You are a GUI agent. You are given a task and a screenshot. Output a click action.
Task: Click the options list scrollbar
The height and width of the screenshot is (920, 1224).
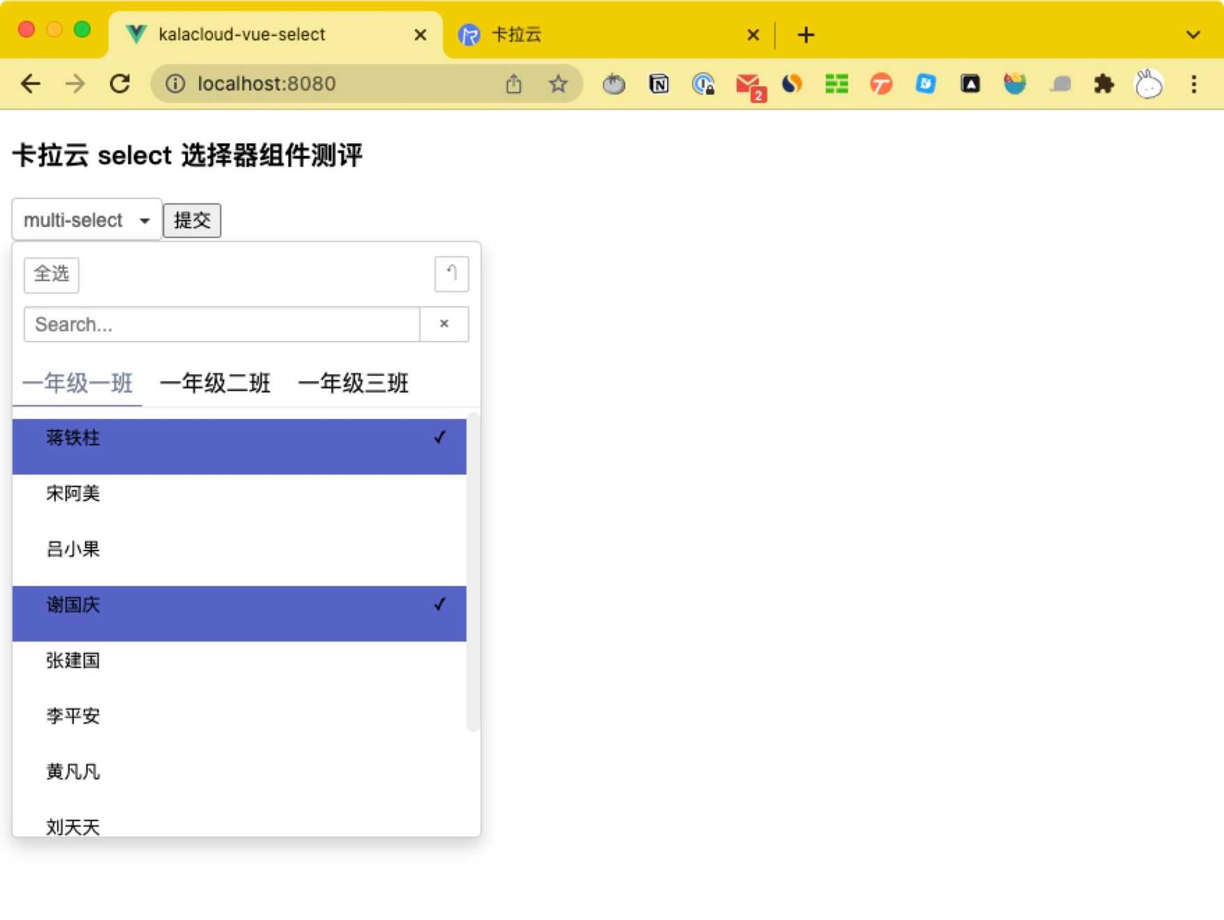coord(473,572)
